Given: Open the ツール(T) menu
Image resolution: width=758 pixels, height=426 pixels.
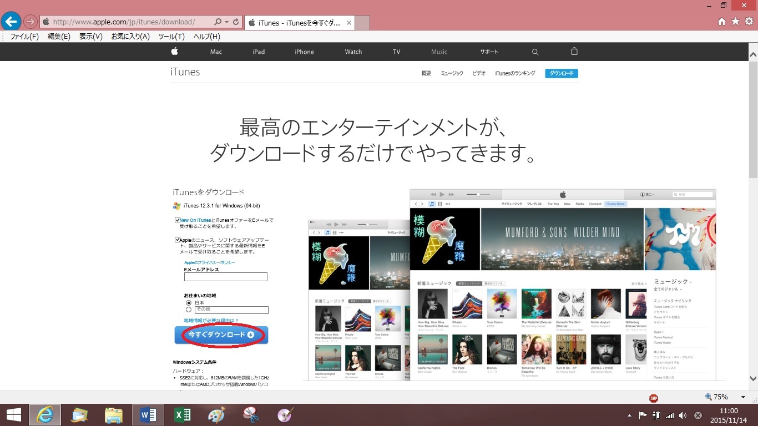Looking at the screenshot, I should coord(171,37).
